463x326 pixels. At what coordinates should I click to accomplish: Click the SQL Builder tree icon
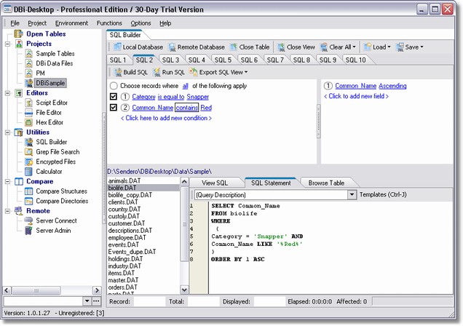point(28,142)
